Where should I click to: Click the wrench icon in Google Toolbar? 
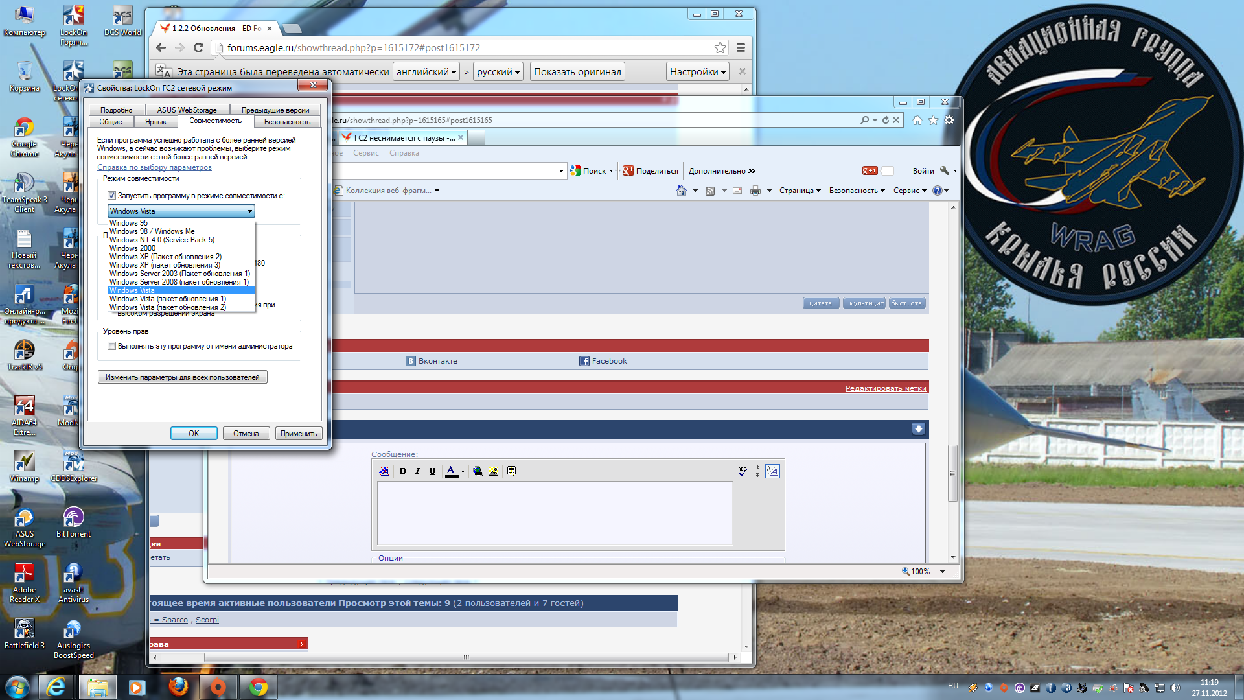944,171
